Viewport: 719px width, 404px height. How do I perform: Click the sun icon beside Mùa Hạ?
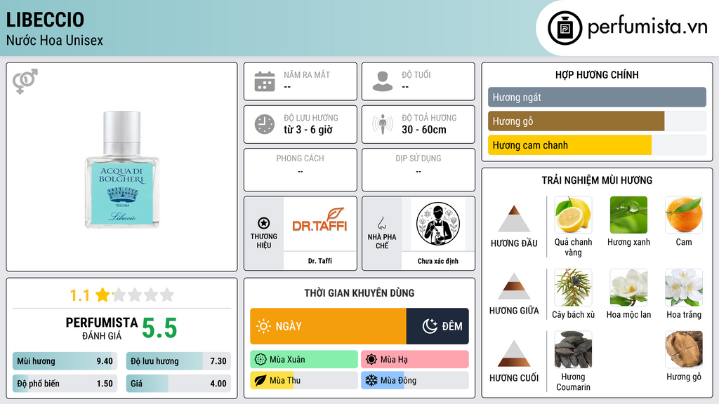(x=371, y=360)
